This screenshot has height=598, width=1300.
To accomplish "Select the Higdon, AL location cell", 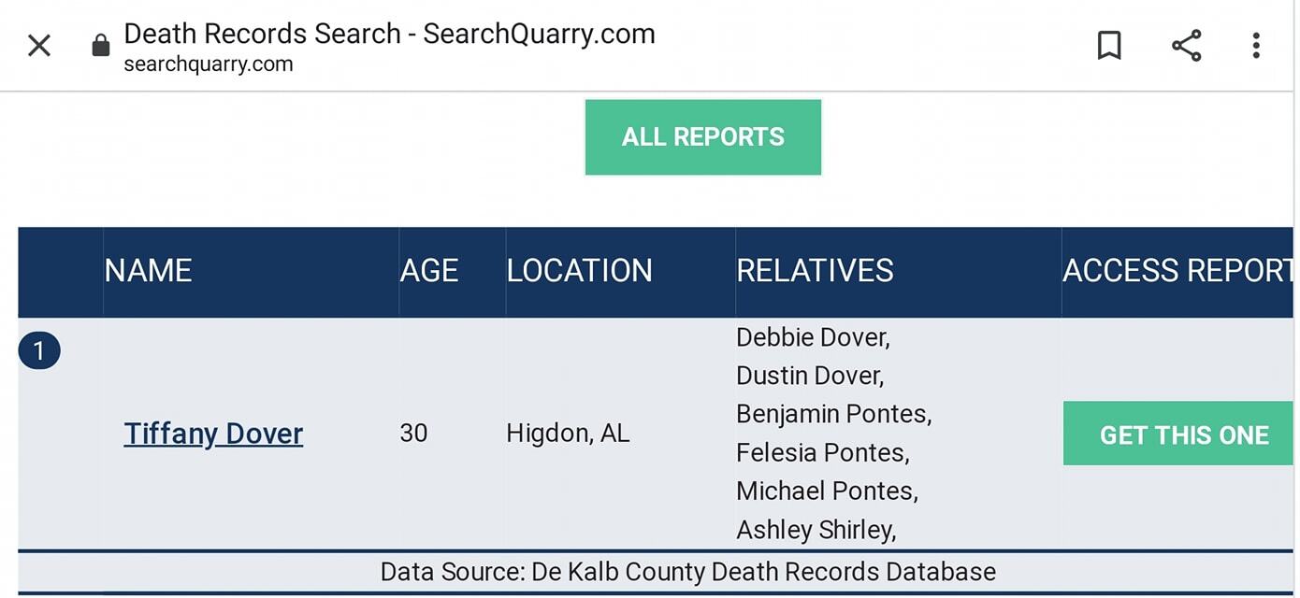I will coord(568,434).
